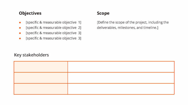Click the orange bullet beside objective 2
This screenshot has width=188, height=105.
click(20, 28)
